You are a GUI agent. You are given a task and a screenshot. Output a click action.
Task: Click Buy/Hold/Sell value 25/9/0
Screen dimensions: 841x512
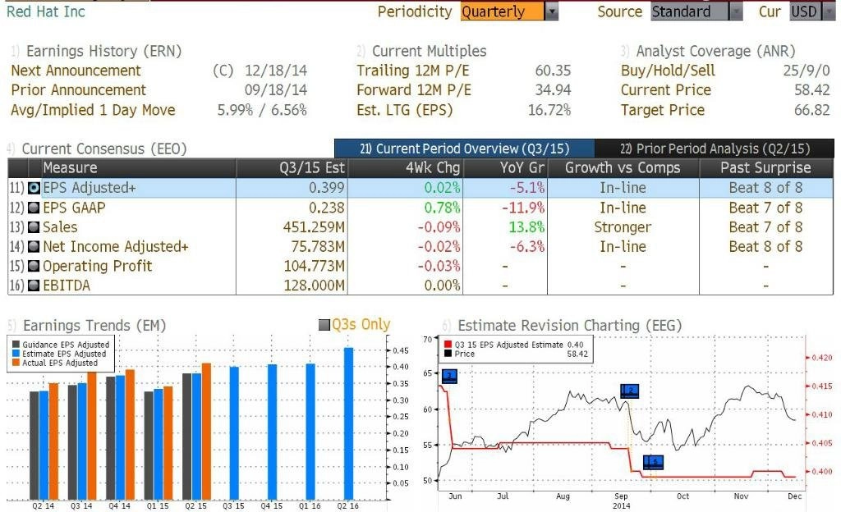pyautogui.click(x=807, y=71)
